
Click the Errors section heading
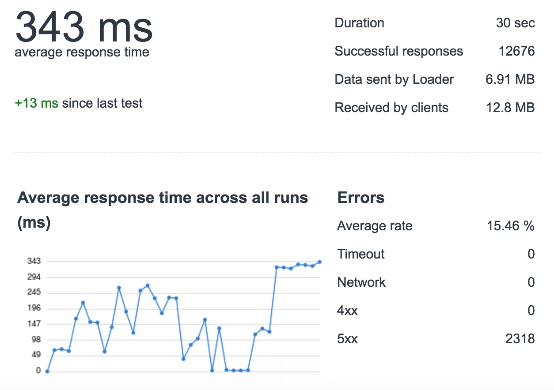(360, 198)
